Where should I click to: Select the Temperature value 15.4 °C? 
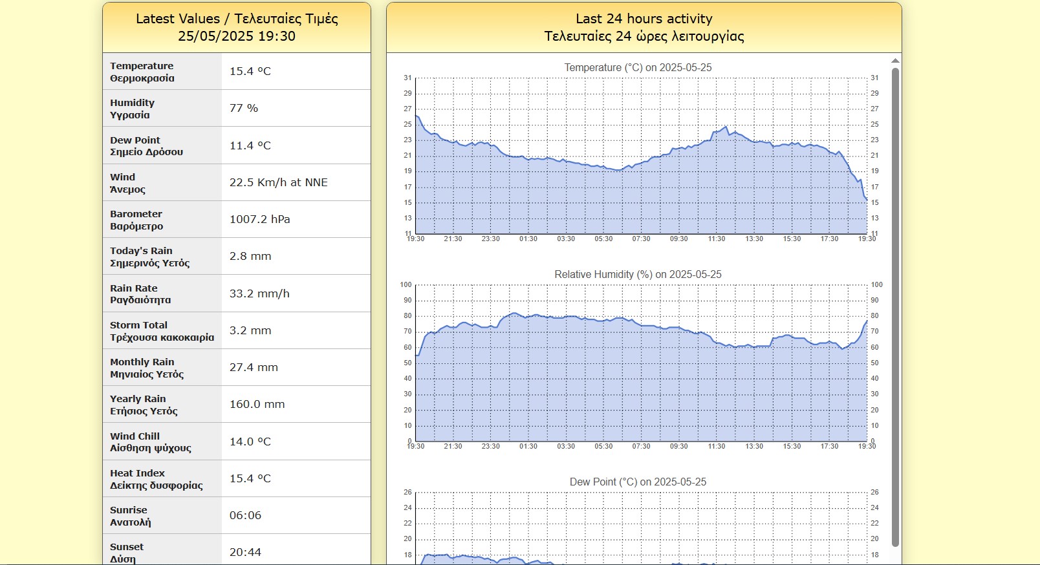point(250,71)
